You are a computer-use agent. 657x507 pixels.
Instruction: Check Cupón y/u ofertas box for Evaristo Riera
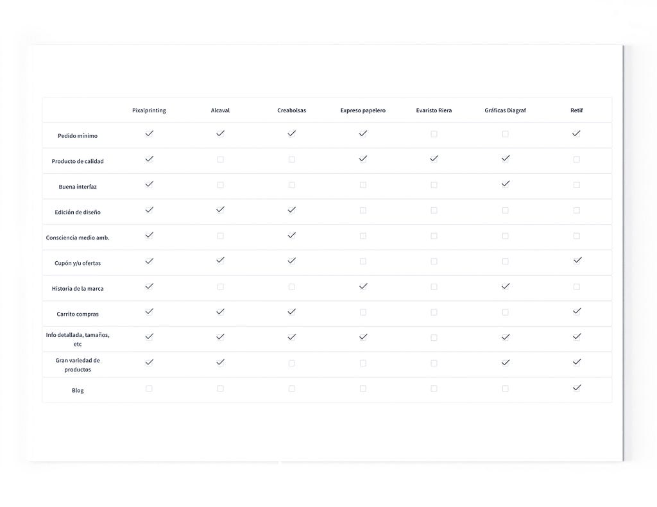pyautogui.click(x=434, y=261)
